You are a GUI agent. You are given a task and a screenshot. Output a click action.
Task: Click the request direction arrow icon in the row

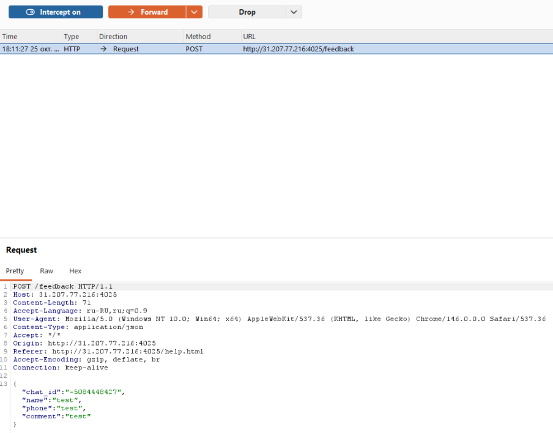click(103, 49)
